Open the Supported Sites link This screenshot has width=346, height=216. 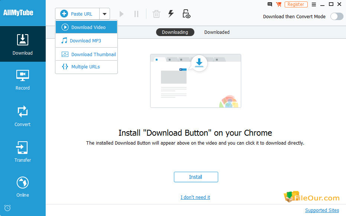click(322, 210)
